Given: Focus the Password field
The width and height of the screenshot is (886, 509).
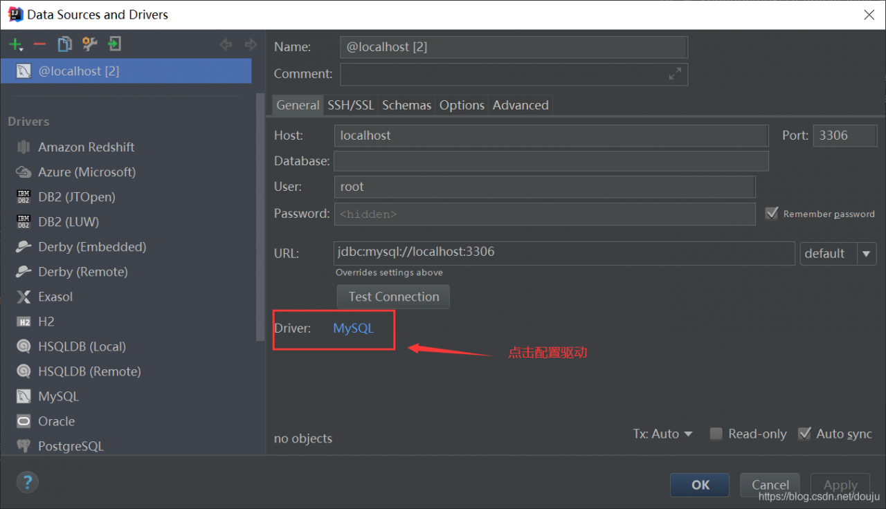Looking at the screenshot, I should click(x=545, y=214).
